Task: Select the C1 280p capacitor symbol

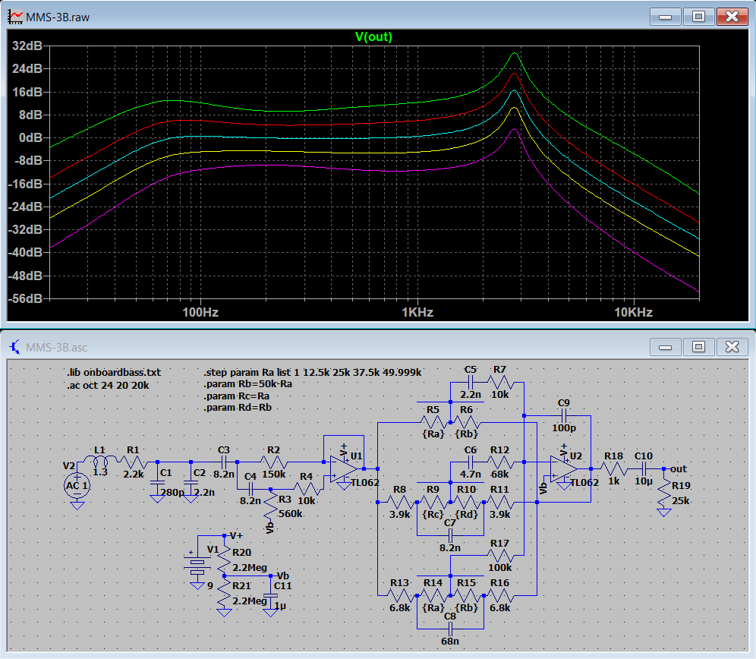Action: pos(158,481)
